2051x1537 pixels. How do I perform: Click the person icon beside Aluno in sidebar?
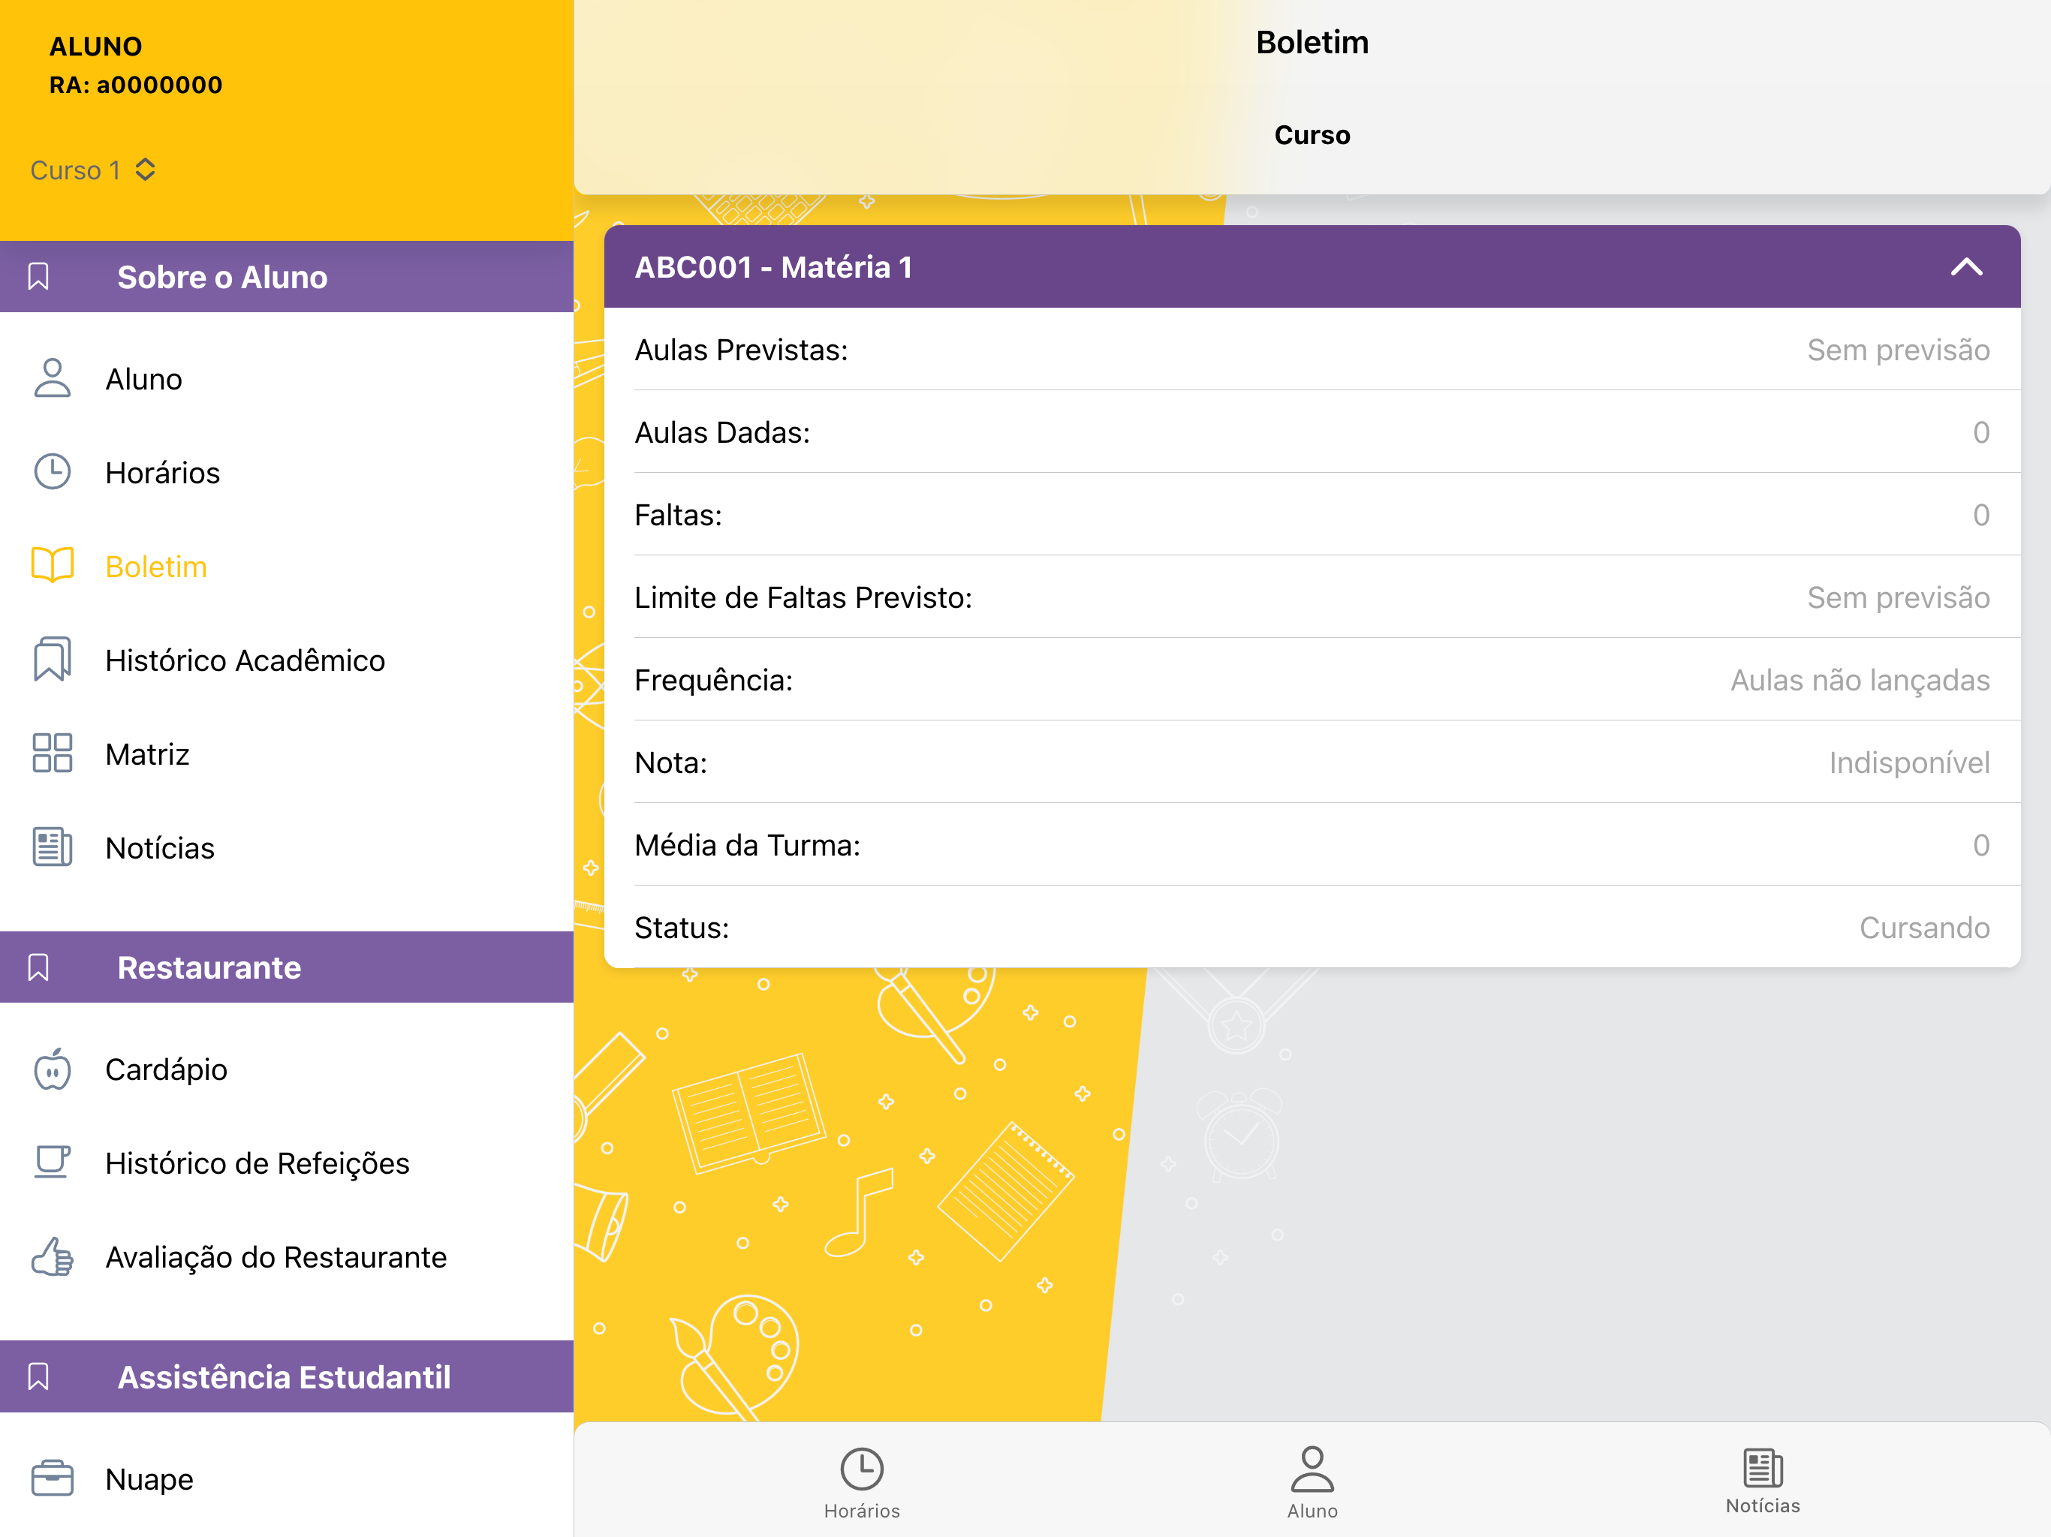point(52,378)
